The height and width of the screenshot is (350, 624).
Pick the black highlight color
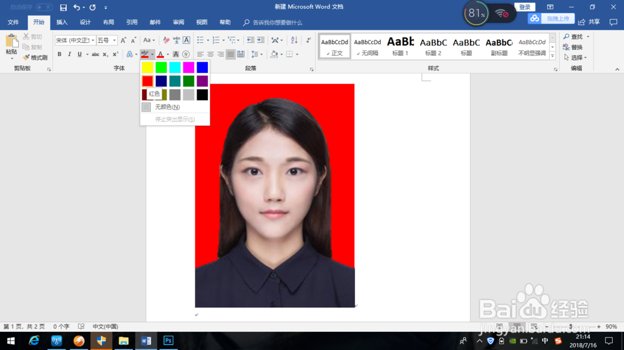pos(202,95)
